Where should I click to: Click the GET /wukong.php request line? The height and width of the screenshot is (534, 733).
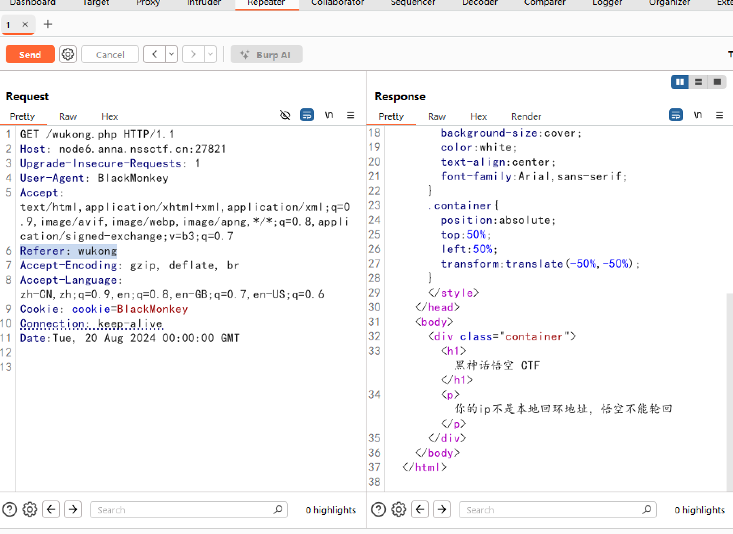(97, 135)
